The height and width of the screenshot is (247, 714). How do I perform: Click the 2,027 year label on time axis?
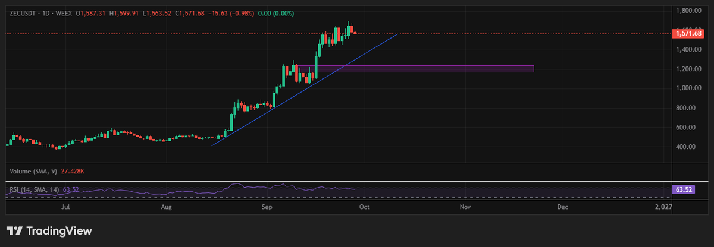(663, 207)
